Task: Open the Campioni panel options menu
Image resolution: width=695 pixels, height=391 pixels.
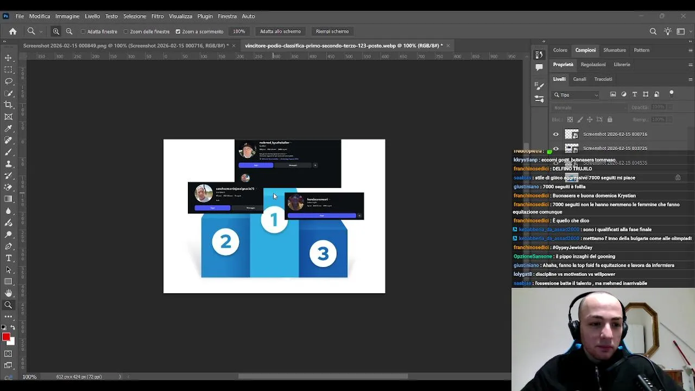Action: pyautogui.click(x=690, y=50)
